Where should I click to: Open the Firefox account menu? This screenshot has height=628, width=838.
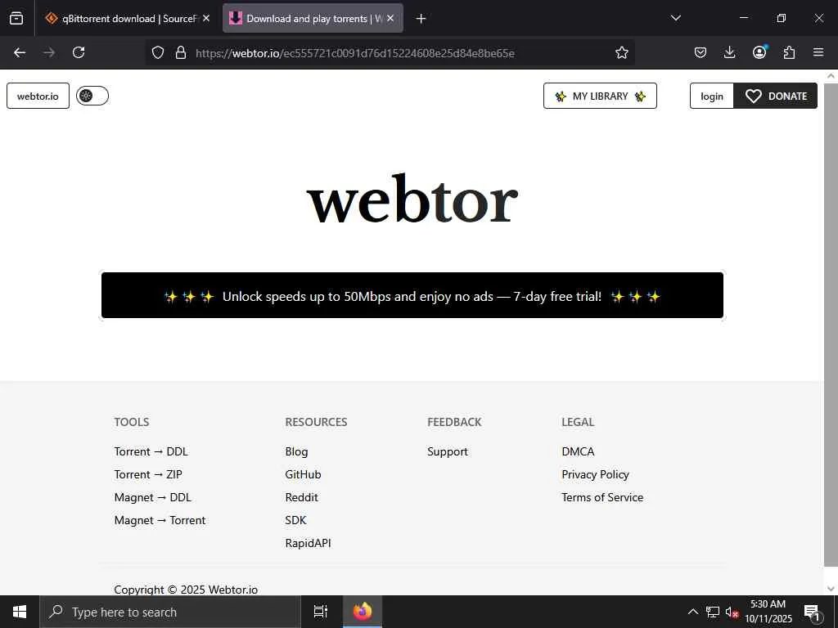tap(759, 52)
